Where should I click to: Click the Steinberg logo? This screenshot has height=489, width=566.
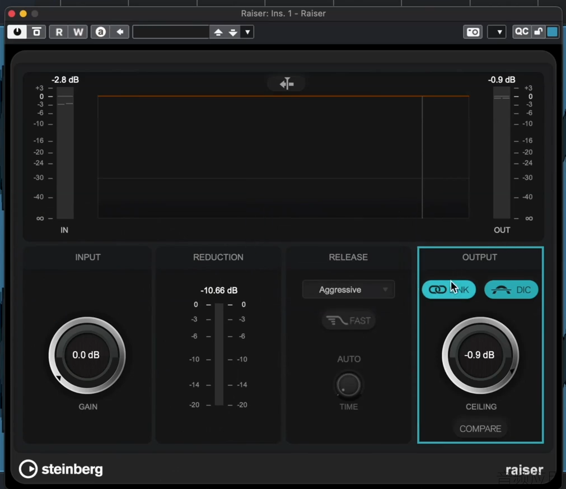click(60, 469)
